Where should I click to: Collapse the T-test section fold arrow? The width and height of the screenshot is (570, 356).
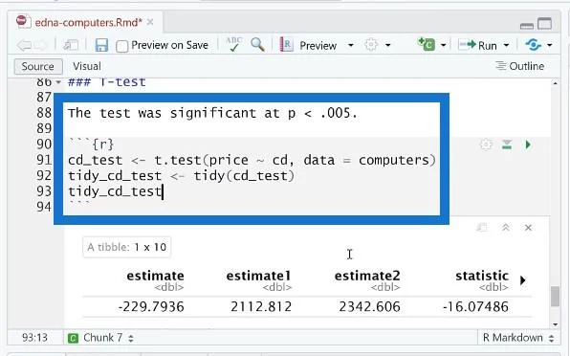point(58,82)
